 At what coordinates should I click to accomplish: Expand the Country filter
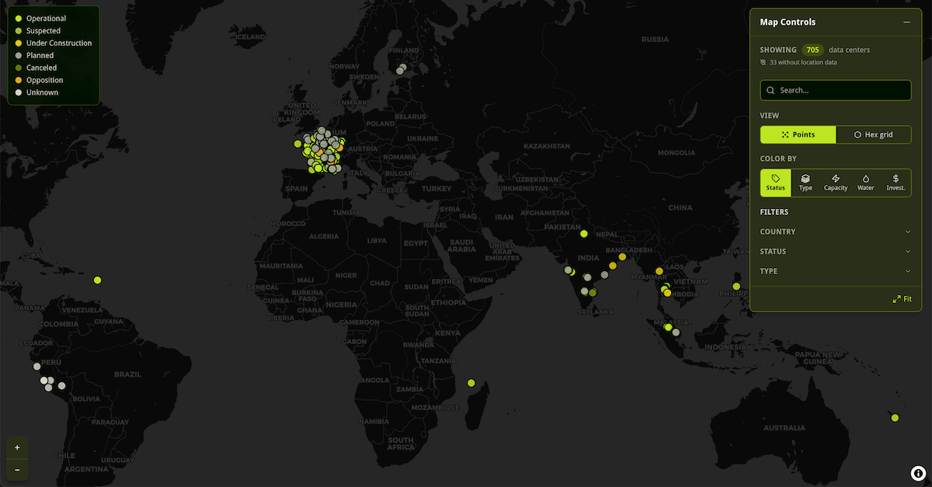[x=835, y=231]
